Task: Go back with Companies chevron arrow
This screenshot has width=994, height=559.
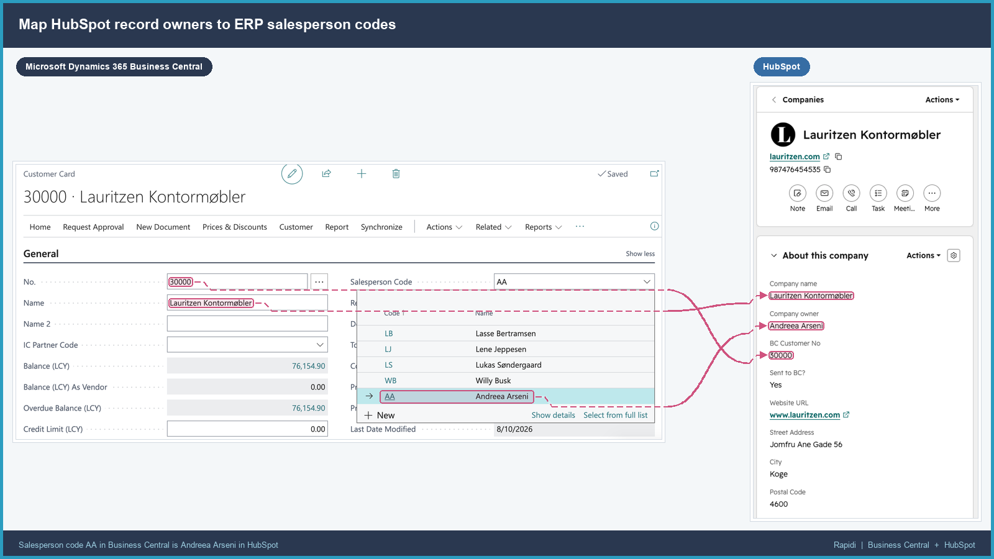Action: coord(774,99)
